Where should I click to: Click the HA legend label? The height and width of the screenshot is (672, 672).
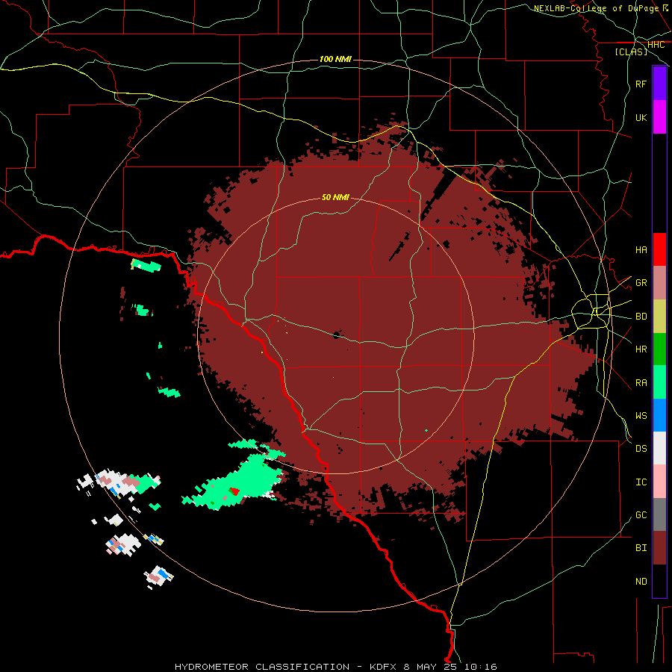[641, 250]
